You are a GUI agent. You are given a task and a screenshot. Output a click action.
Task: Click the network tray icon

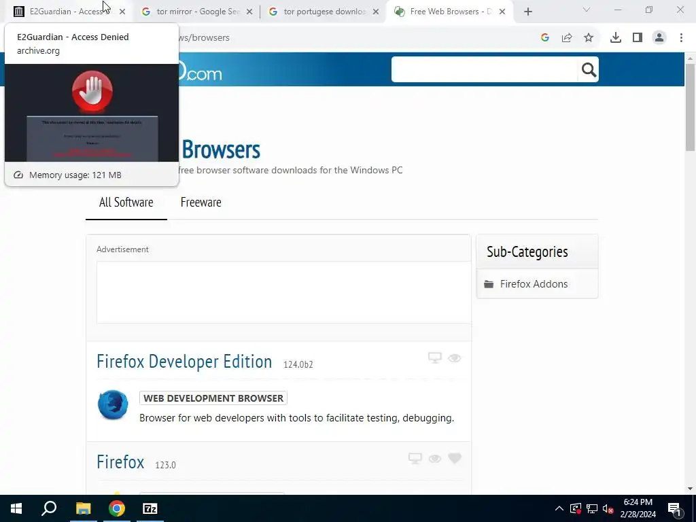592,508
